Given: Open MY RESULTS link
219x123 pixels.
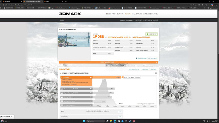Looking at the screenshot, I should 139,20.
